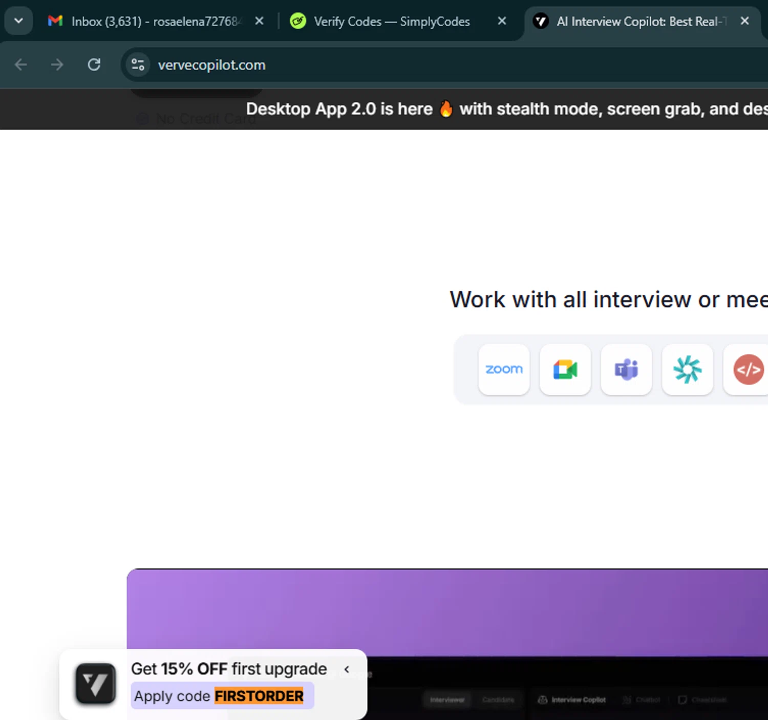This screenshot has width=768, height=720.
Task: Reload the vervecopilot page
Action: (94, 65)
